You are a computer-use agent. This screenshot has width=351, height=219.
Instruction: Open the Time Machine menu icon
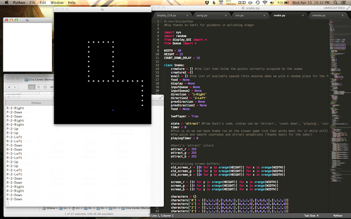click(x=258, y=3)
